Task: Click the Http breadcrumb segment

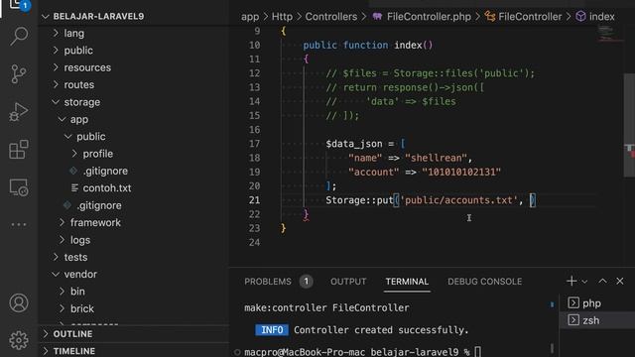Action: 282,17
